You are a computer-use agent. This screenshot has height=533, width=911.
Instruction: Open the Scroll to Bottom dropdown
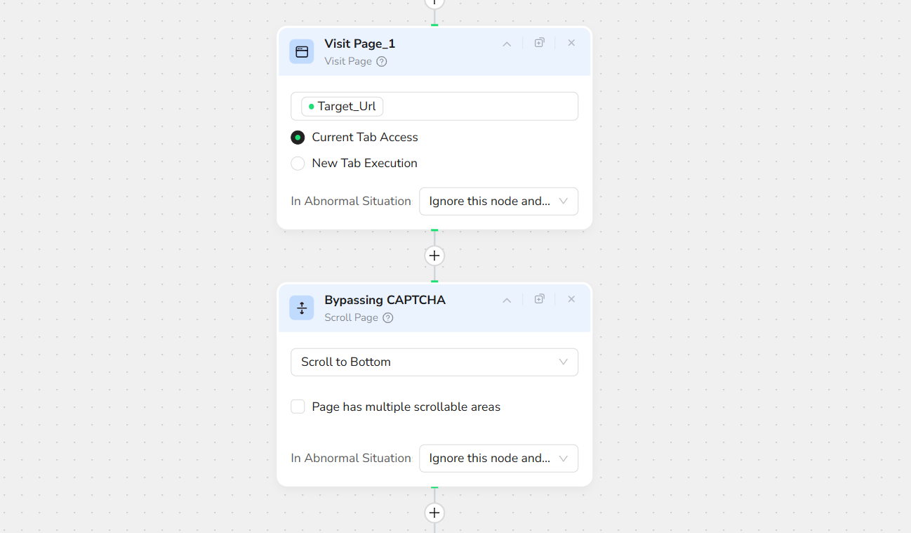click(x=434, y=362)
